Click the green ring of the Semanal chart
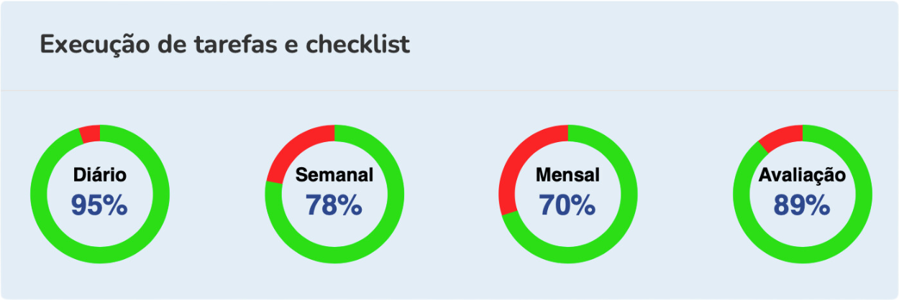 334,254
